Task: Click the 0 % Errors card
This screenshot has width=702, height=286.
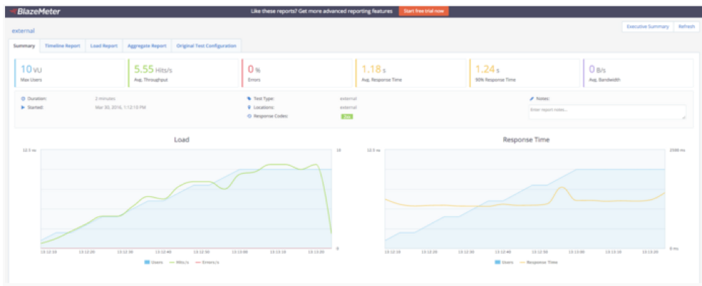Action: click(x=297, y=73)
